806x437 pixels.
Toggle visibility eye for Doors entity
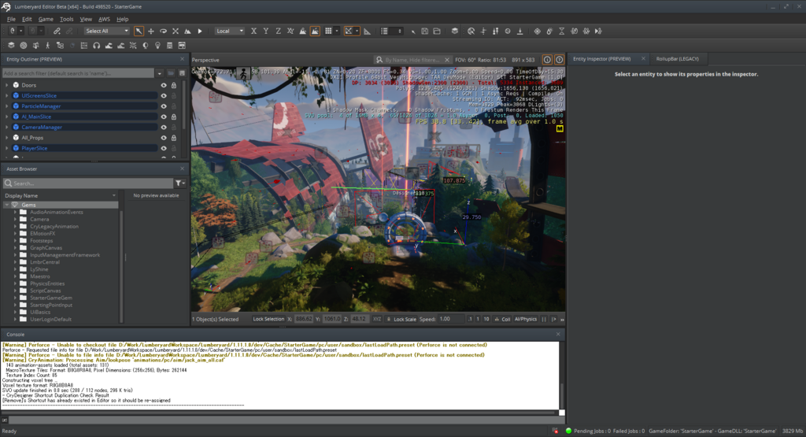(x=164, y=85)
